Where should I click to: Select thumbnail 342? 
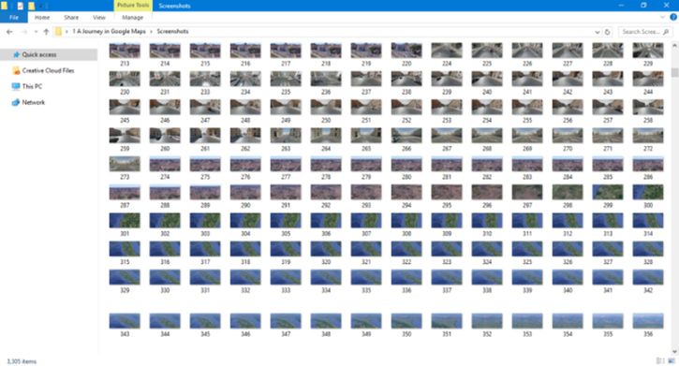click(x=648, y=277)
